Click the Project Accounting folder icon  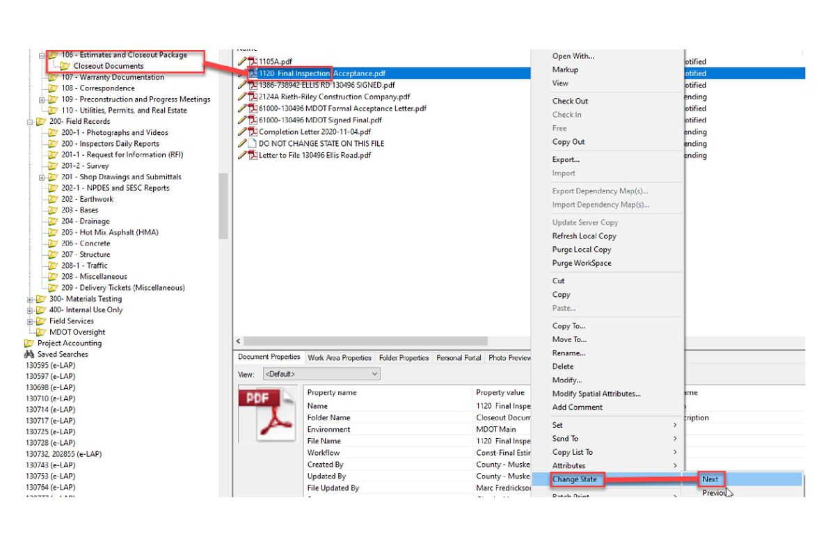click(x=29, y=344)
